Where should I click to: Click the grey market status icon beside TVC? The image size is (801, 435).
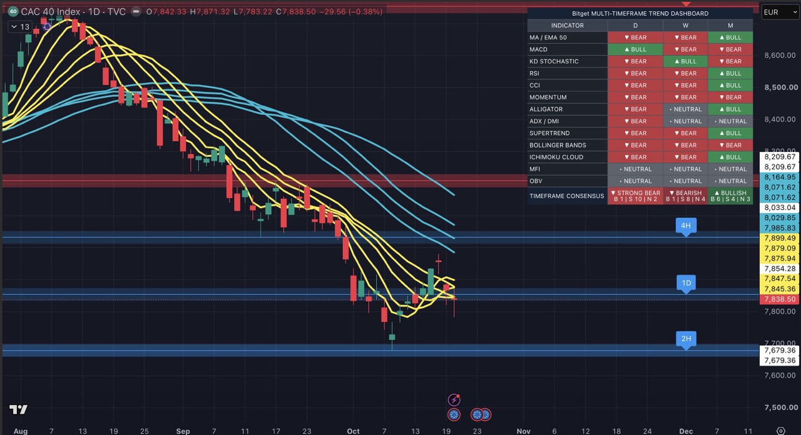tap(135, 11)
